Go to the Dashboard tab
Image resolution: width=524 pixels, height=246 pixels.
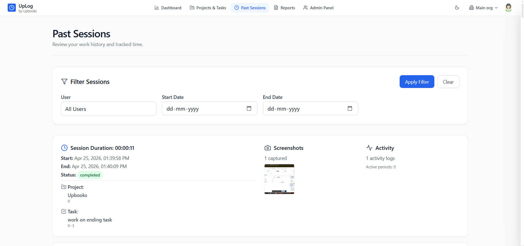(x=168, y=8)
